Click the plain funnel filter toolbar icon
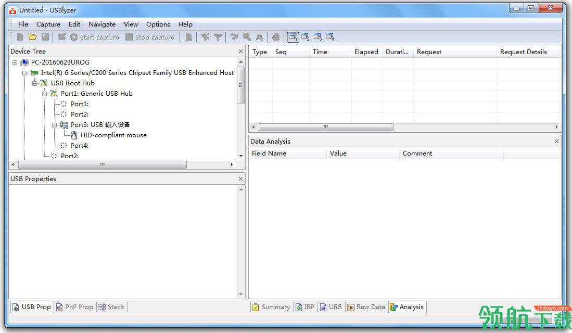This screenshot has width=572, height=333. (218, 37)
